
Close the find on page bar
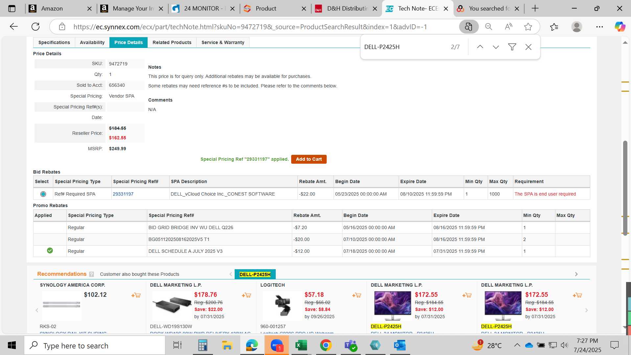[x=528, y=47]
